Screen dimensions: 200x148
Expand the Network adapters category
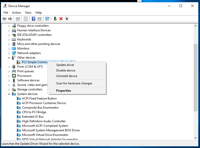(x=9, y=53)
